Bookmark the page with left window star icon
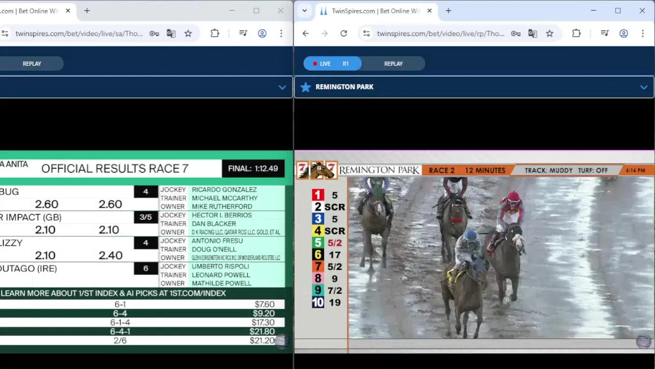This screenshot has height=369, width=655. click(x=188, y=33)
